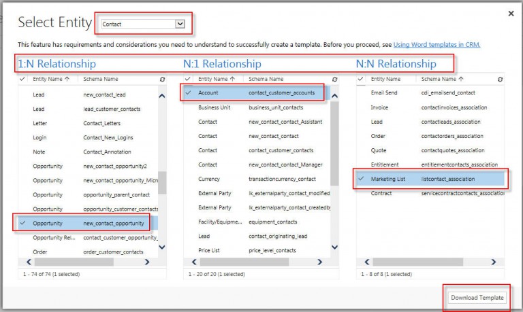
Task: Sort N:1 list by Entity Name column
Action: coord(217,79)
